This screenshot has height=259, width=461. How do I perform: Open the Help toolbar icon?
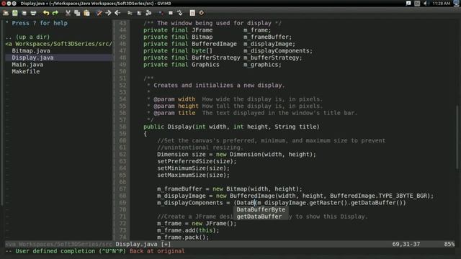(x=192, y=13)
